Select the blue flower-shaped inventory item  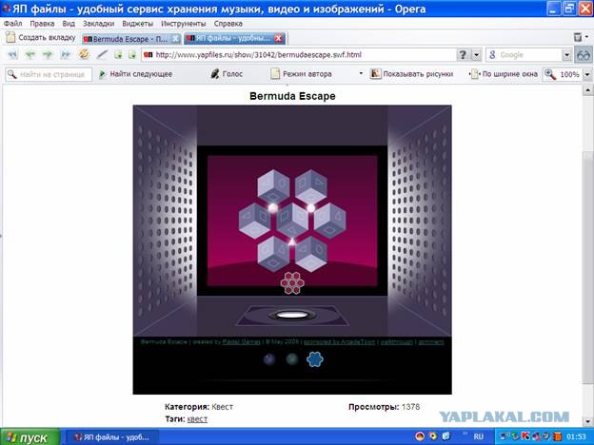[315, 359]
